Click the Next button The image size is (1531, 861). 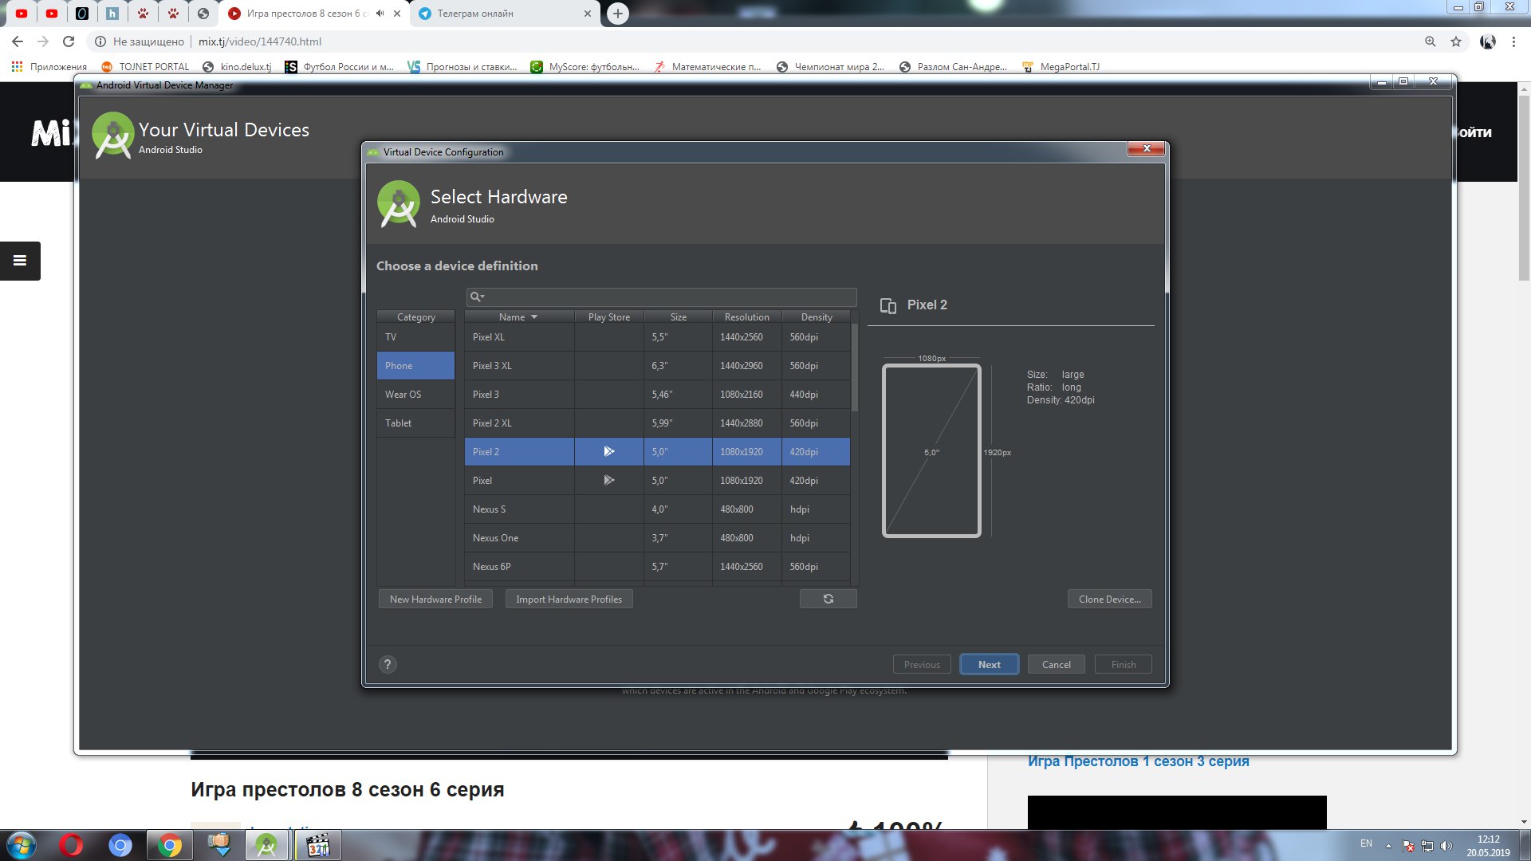pos(989,664)
